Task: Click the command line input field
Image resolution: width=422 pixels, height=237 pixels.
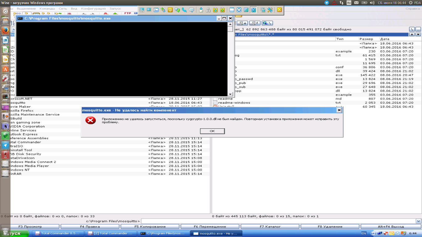Action: [278, 221]
